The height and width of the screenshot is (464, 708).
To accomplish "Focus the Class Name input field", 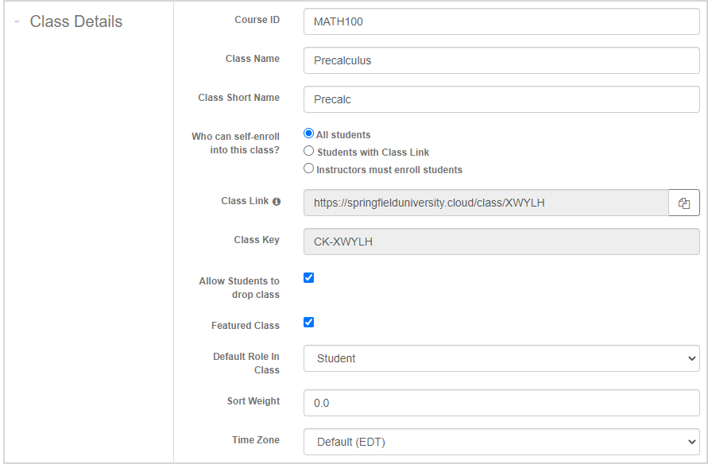I will pos(501,60).
